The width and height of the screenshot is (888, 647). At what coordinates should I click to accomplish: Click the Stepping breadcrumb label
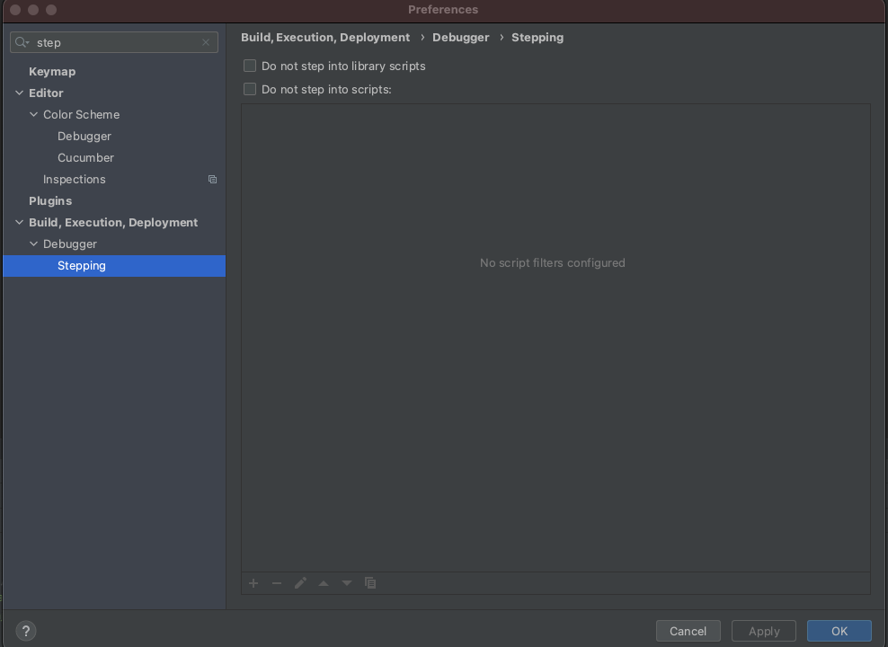coord(537,38)
